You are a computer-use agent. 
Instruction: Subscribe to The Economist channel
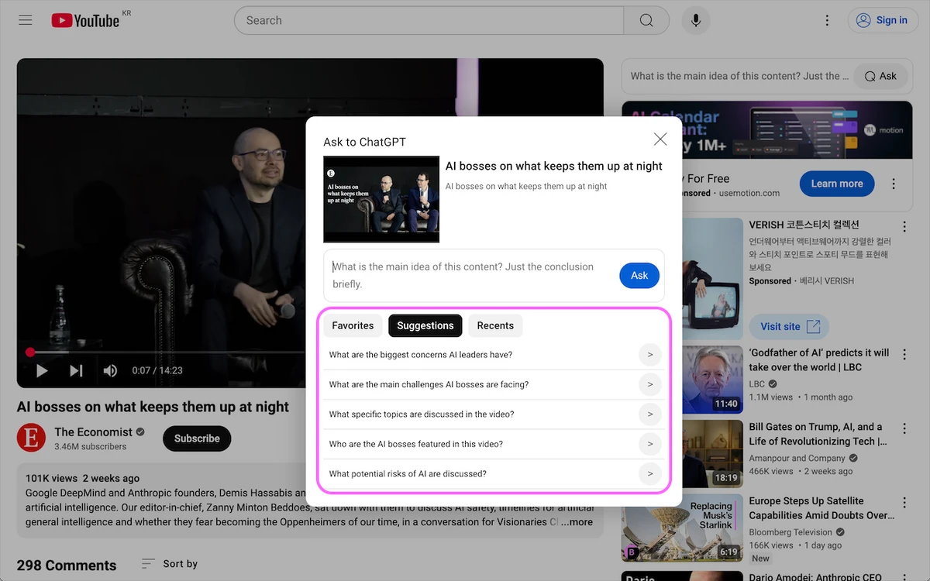coord(197,438)
